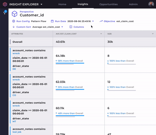
Task: Go to the Home tab
Action: click(x=62, y=4)
